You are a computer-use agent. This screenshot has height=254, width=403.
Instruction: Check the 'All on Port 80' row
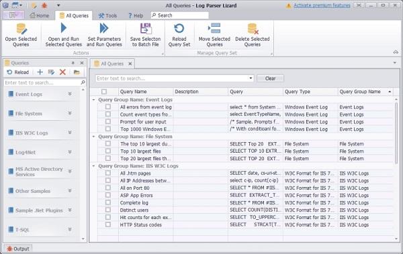point(108,188)
